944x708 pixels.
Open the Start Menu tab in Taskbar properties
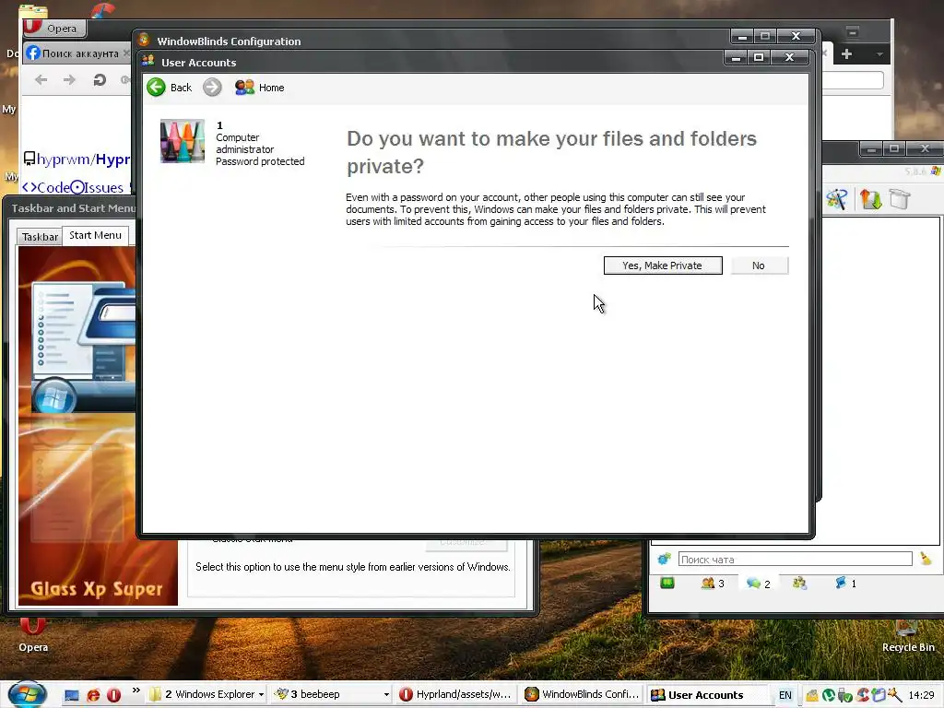[95, 235]
